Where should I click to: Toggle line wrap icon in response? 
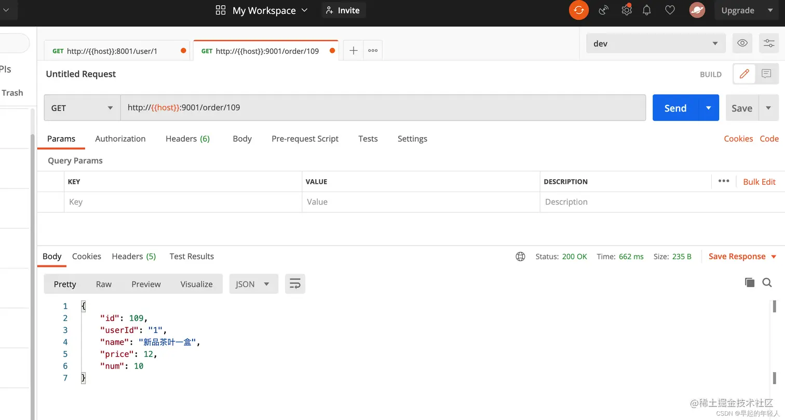295,283
